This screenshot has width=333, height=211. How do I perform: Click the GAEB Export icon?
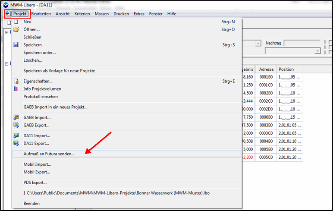pos(16,125)
